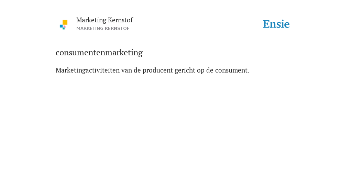352x176 pixels.
Task: Click the consumentenmarketing heading
Action: pyautogui.click(x=99, y=53)
